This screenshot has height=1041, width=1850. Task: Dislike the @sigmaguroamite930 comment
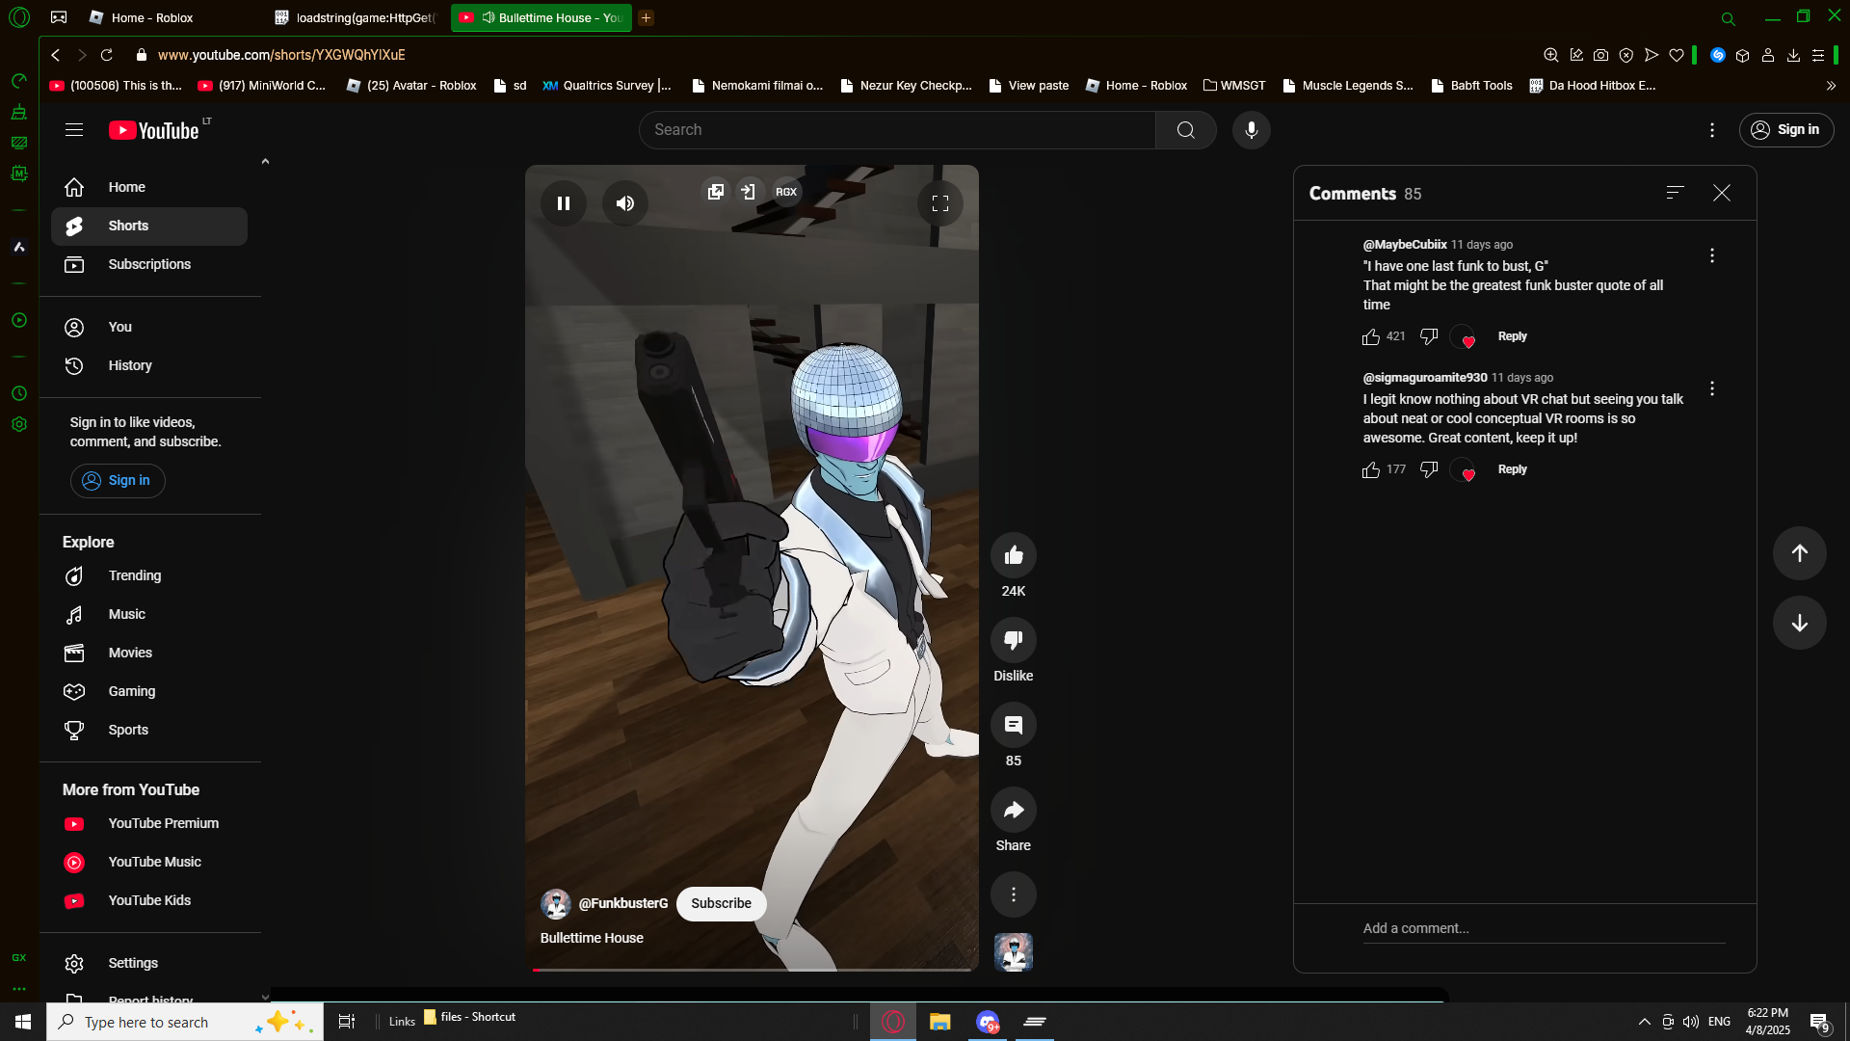tap(1429, 469)
